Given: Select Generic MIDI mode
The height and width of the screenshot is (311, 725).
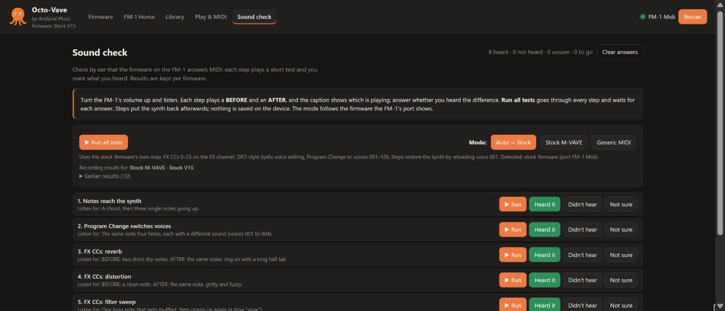Looking at the screenshot, I should (614, 142).
